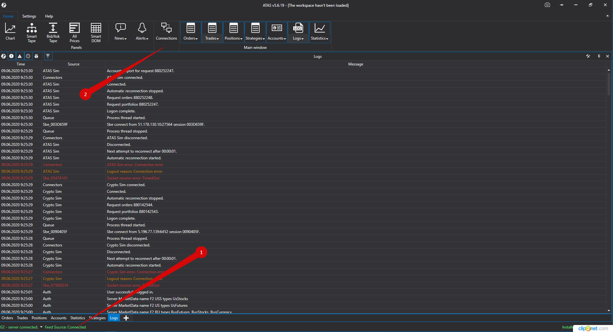The height and width of the screenshot is (332, 613).
Task: Click the ATAS logo in title bar
Action: click(4, 5)
